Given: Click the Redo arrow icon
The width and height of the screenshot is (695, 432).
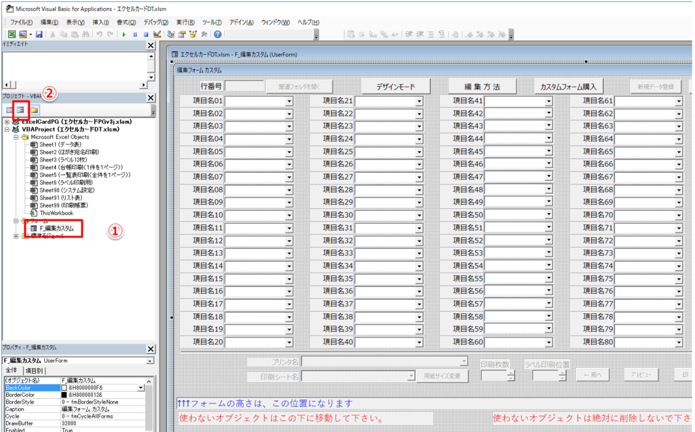Looking at the screenshot, I should click(110, 34).
